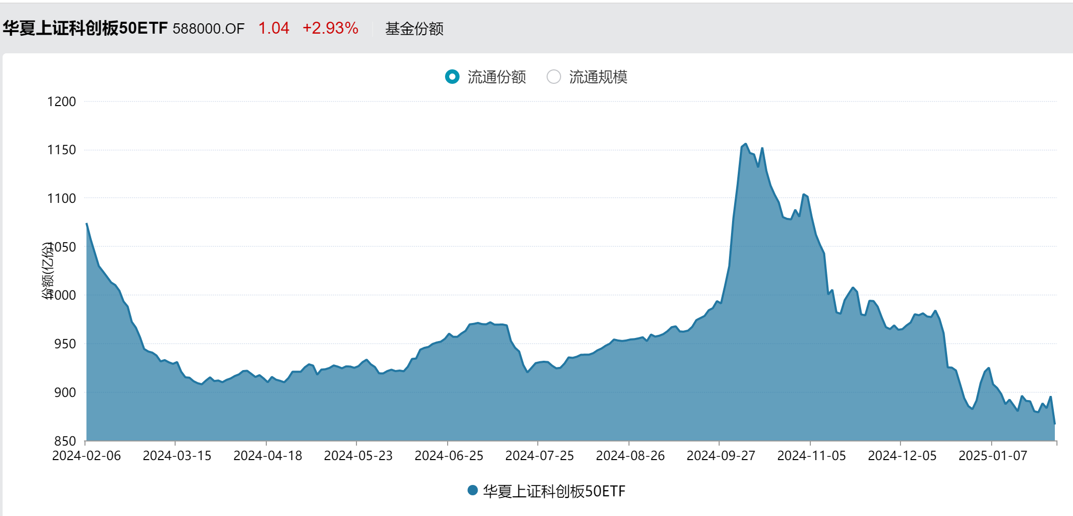The image size is (1073, 516).
Task: Click the x-axis date 2024-06-25
Action: 449,455
